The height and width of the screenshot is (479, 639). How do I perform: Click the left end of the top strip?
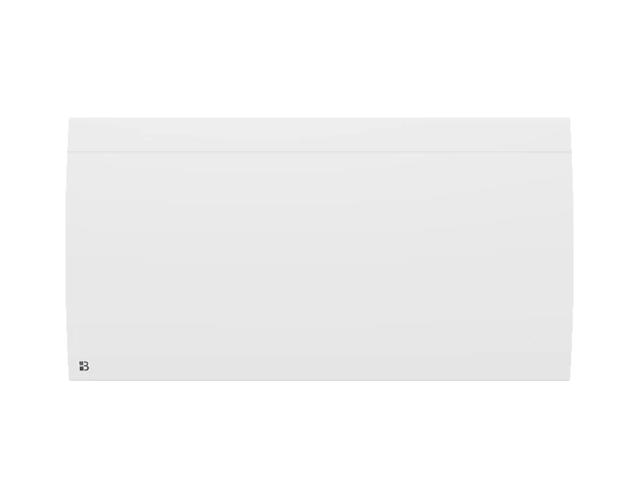tap(72, 134)
